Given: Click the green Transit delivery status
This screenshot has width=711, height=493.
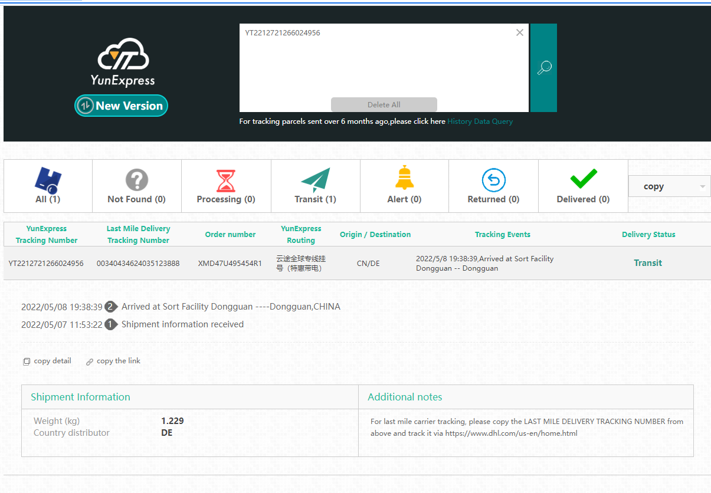Looking at the screenshot, I should click(x=648, y=263).
